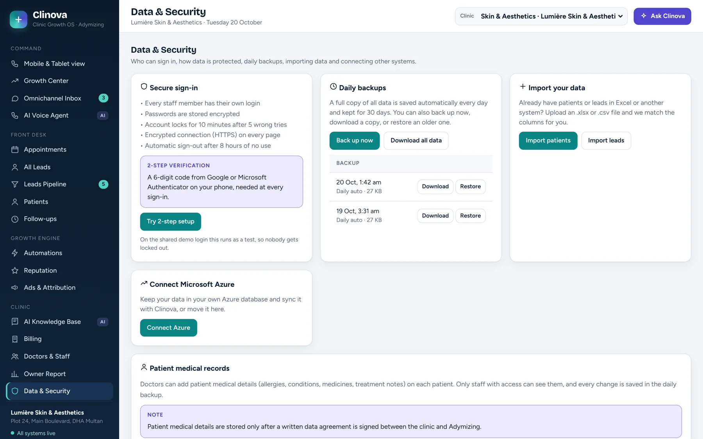Click the Import leads button
Screen dimensions: 703x439
[606, 140]
